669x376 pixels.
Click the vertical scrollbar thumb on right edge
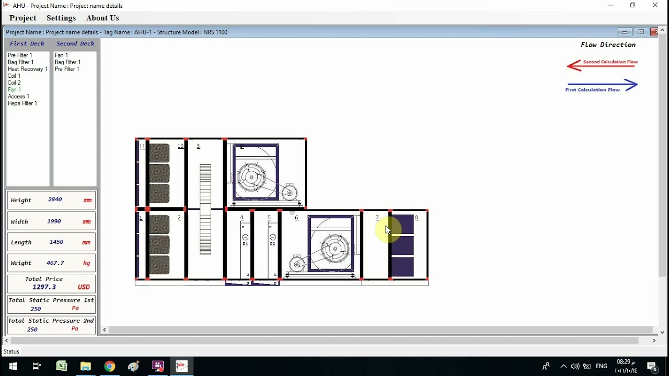tap(662, 156)
